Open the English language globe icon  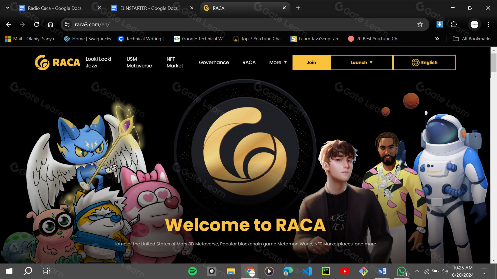pos(415,62)
